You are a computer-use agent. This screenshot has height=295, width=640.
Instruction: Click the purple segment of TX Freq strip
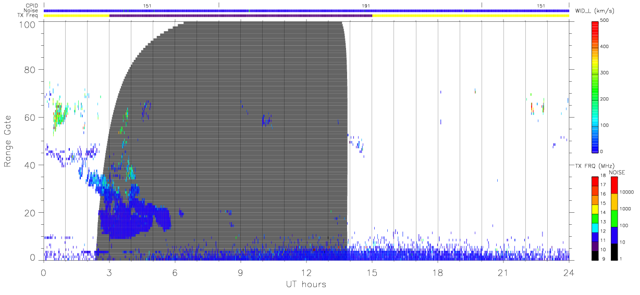(x=241, y=16)
